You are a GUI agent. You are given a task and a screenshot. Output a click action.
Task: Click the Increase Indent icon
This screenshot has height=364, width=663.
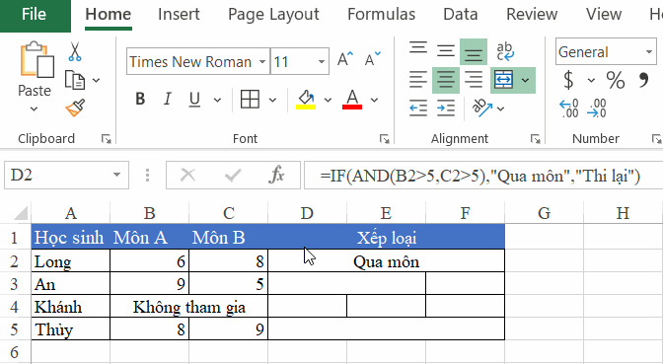click(x=446, y=109)
